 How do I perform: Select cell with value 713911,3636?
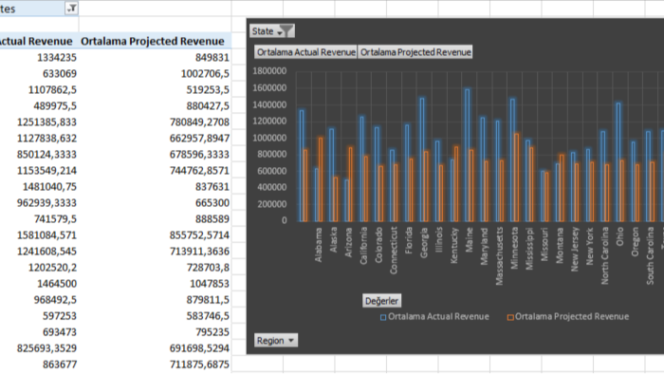click(x=155, y=252)
